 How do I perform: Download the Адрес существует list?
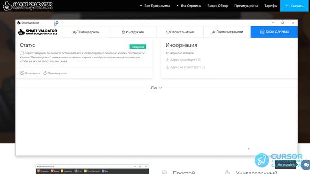183,60
